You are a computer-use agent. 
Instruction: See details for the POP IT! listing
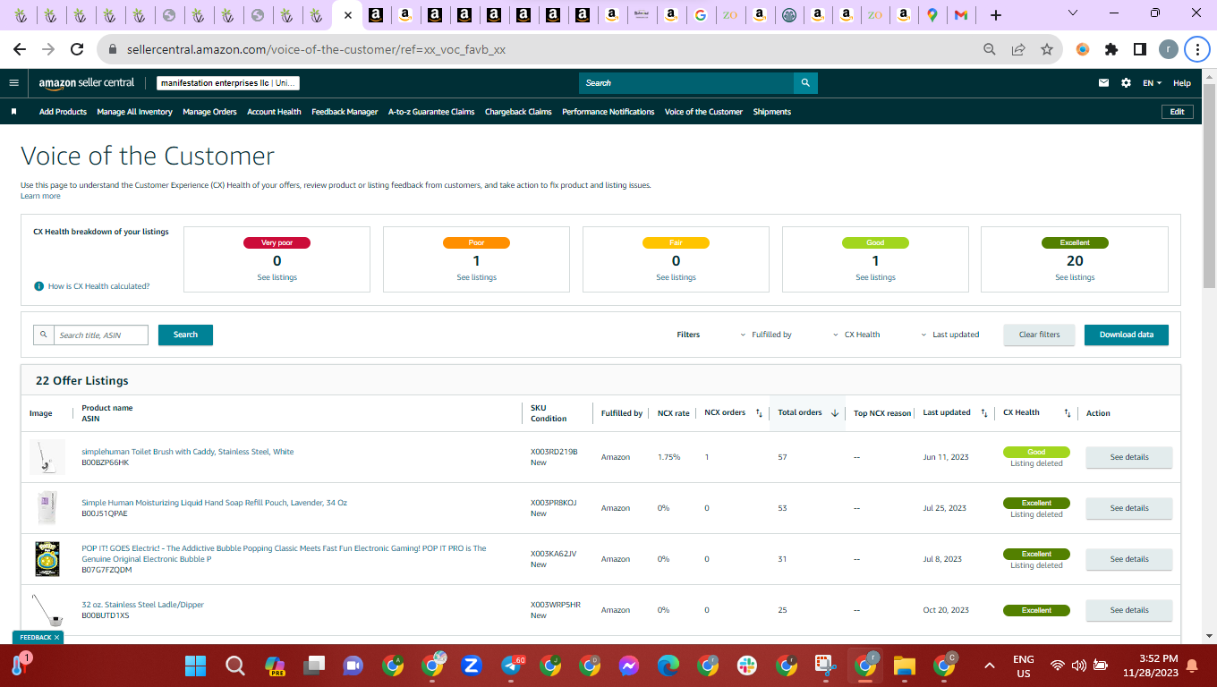click(1129, 559)
